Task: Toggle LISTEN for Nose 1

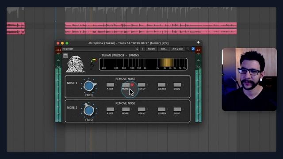Action: click(x=161, y=85)
